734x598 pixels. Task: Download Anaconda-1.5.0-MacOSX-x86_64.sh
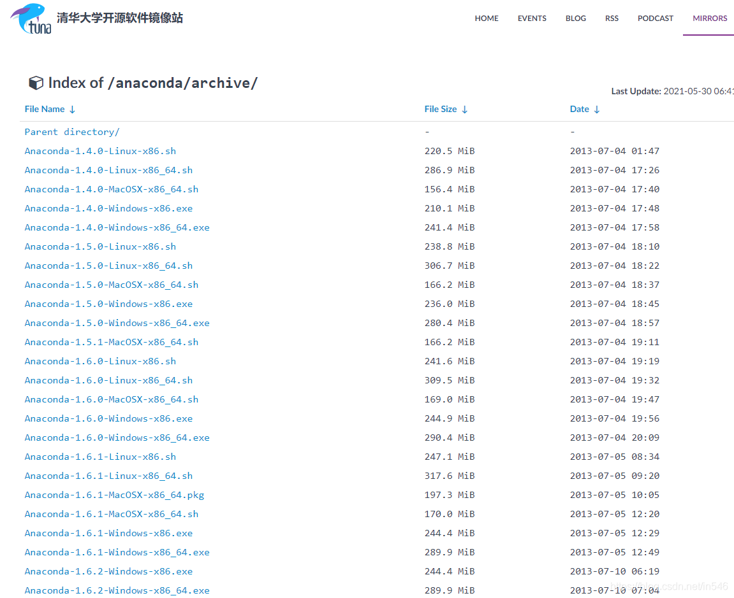tap(112, 285)
